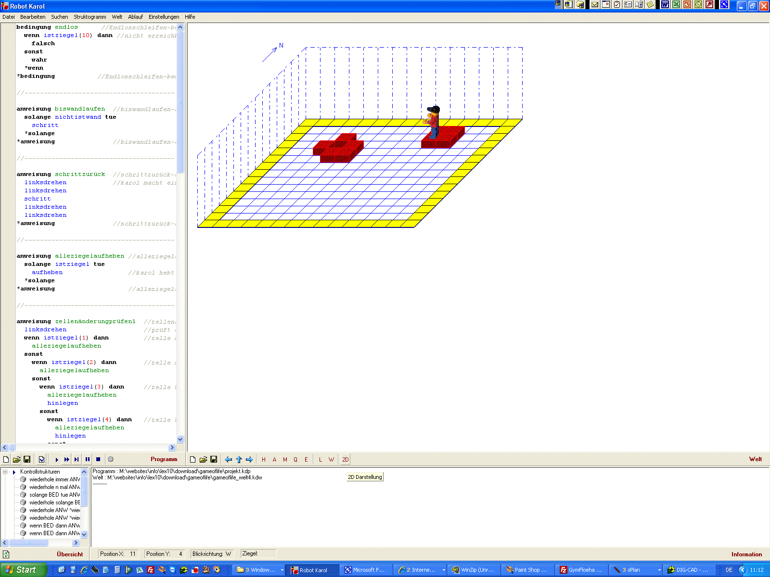Open the WinZip taskbar window
This screenshot has width=770, height=577.
point(473,570)
